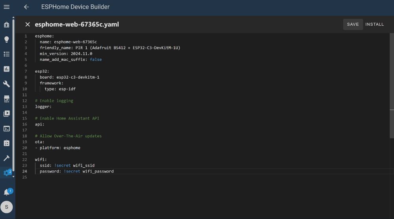Image resolution: width=394 pixels, height=219 pixels.
Task: Click the 'wifi:' line
Action: click(x=41, y=159)
